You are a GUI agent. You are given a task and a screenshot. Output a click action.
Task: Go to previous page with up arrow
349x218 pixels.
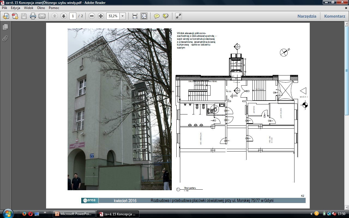55,16
